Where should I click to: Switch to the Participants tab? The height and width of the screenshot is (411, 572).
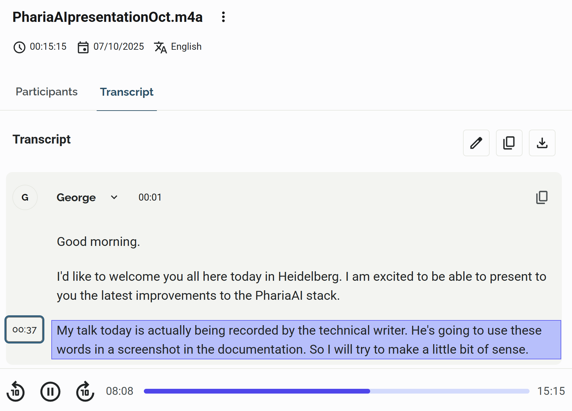click(46, 92)
